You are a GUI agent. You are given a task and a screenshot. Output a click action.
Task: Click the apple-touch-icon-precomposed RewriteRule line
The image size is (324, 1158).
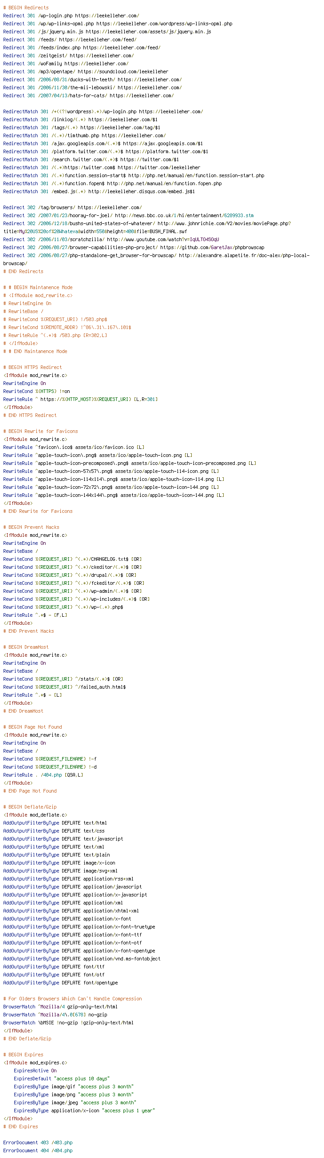[130, 464]
